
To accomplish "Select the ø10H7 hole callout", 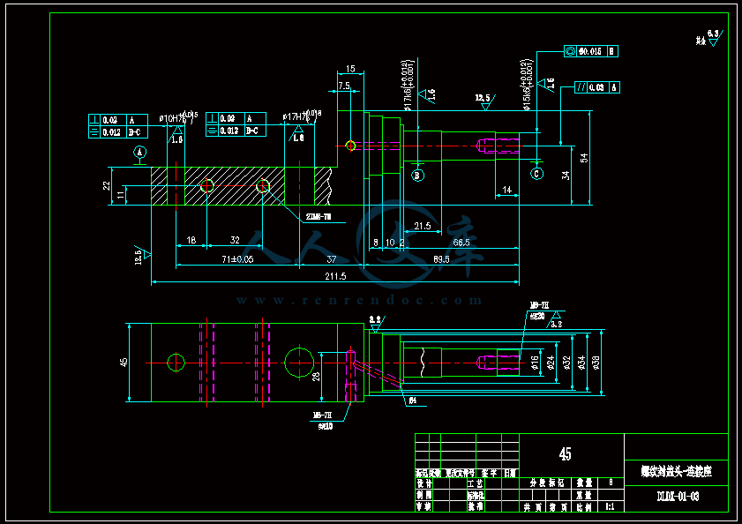I will point(178,116).
